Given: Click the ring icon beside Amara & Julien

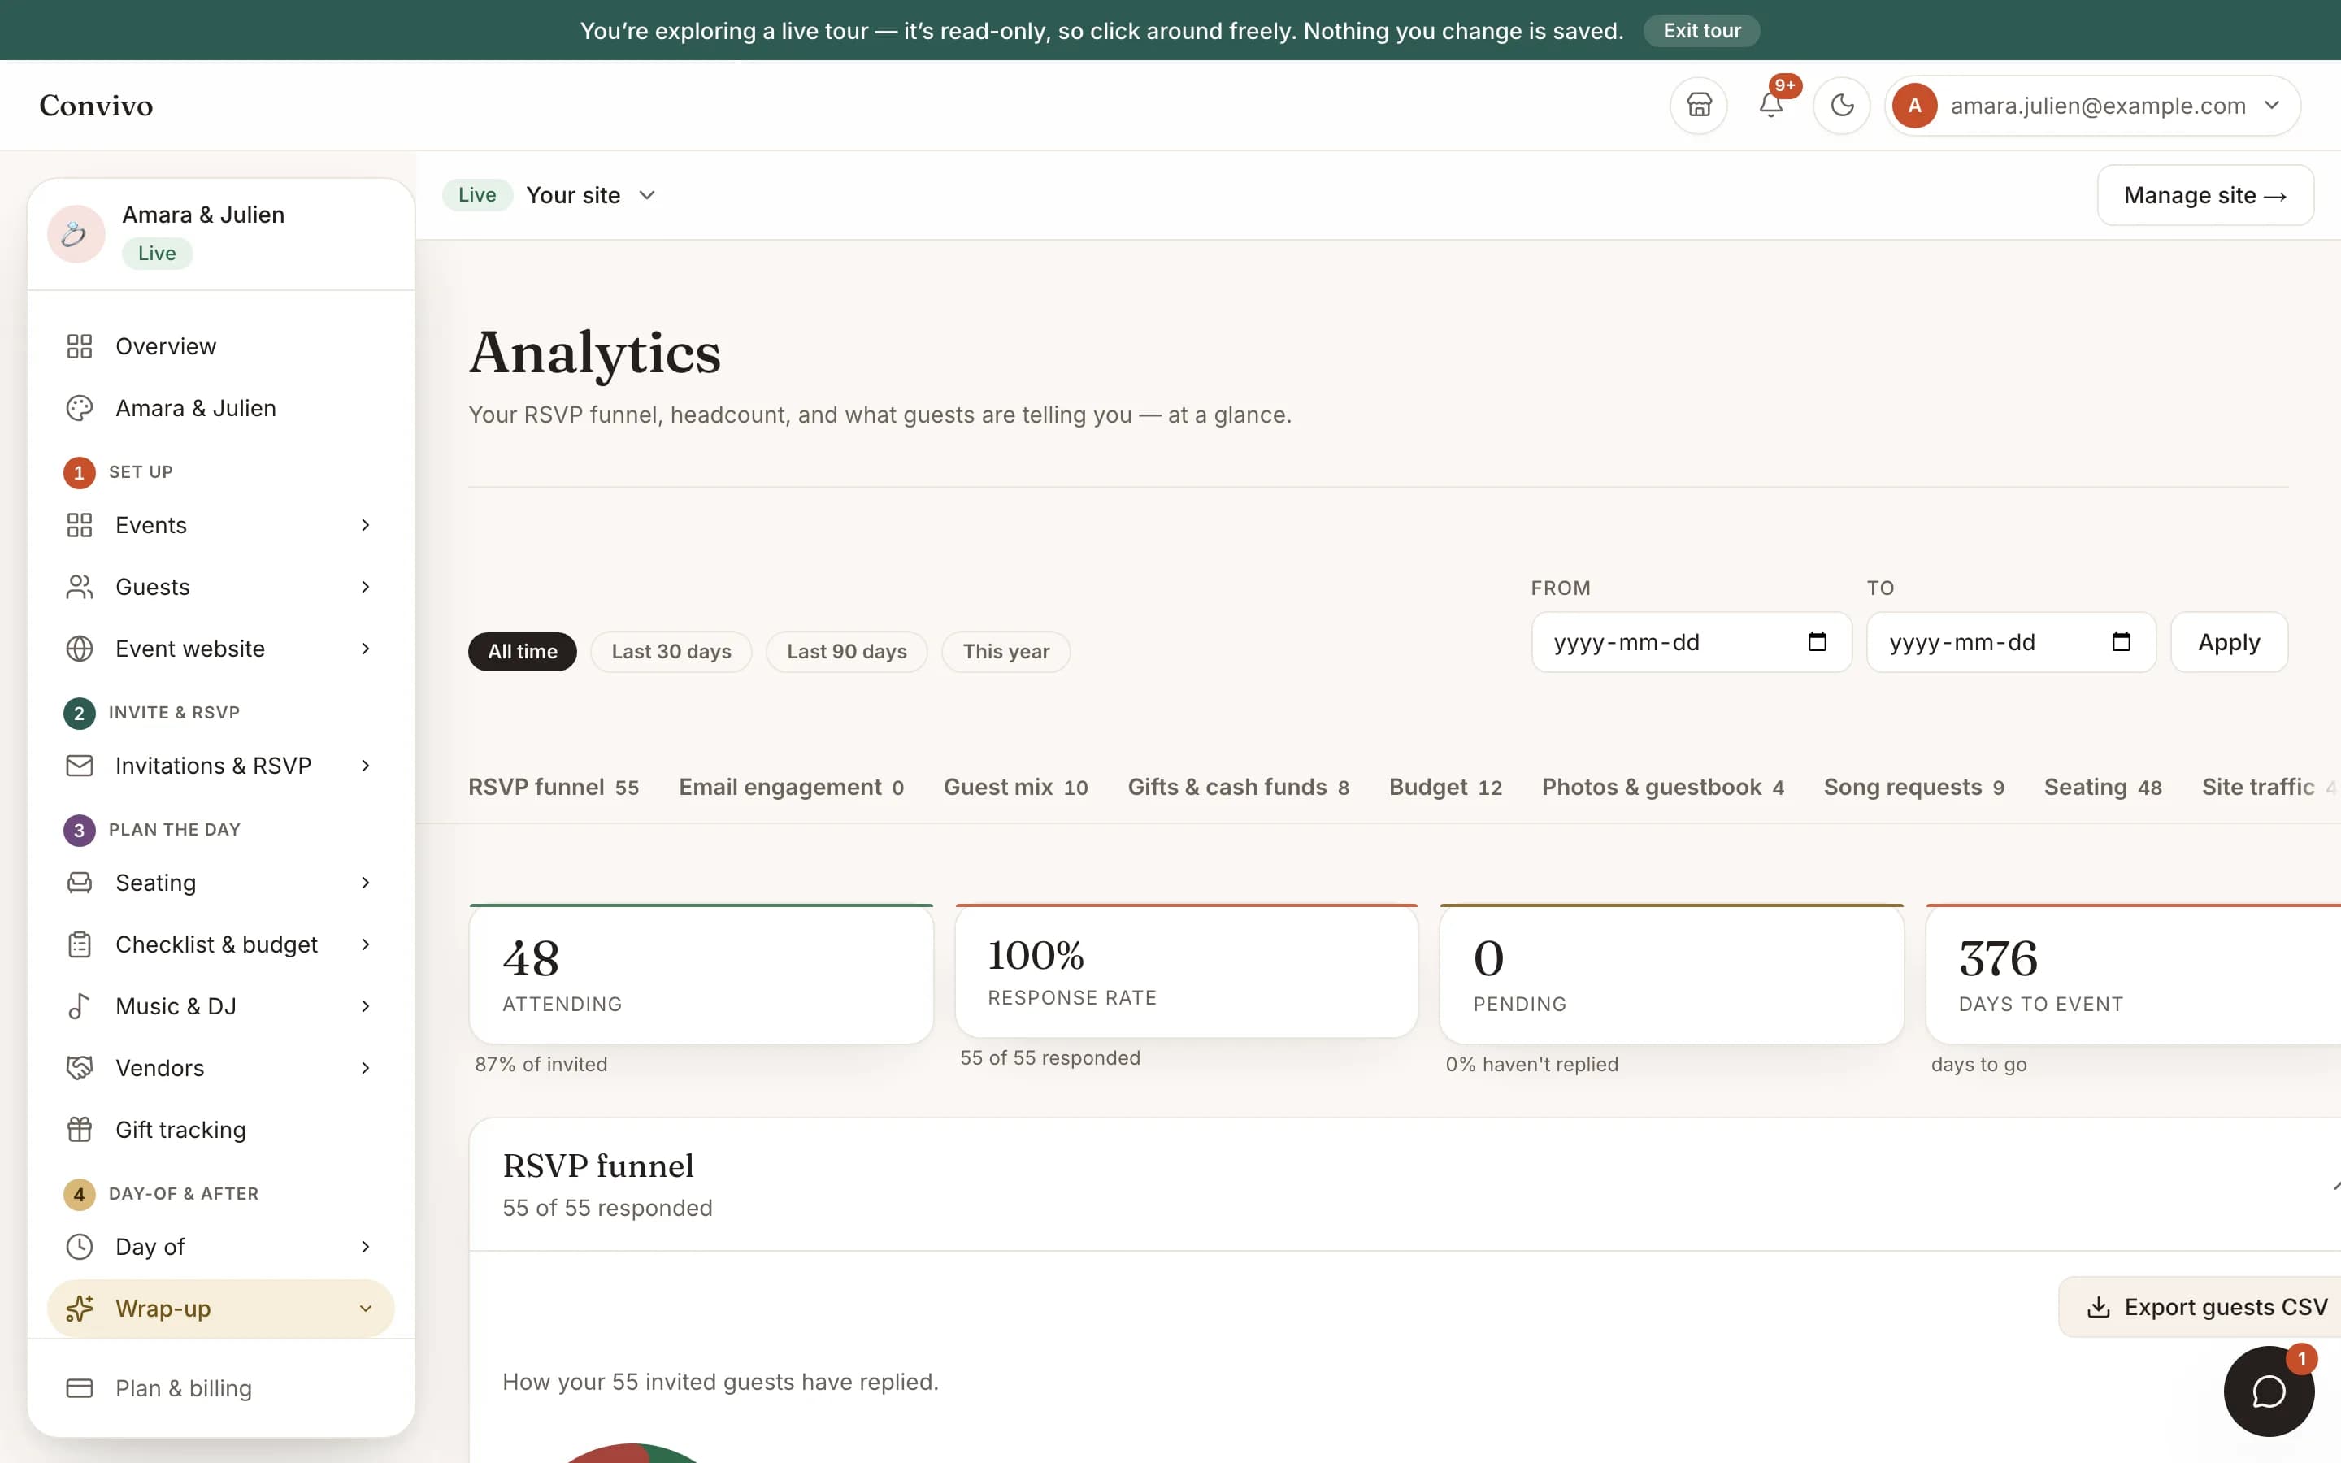Looking at the screenshot, I should coord(76,233).
